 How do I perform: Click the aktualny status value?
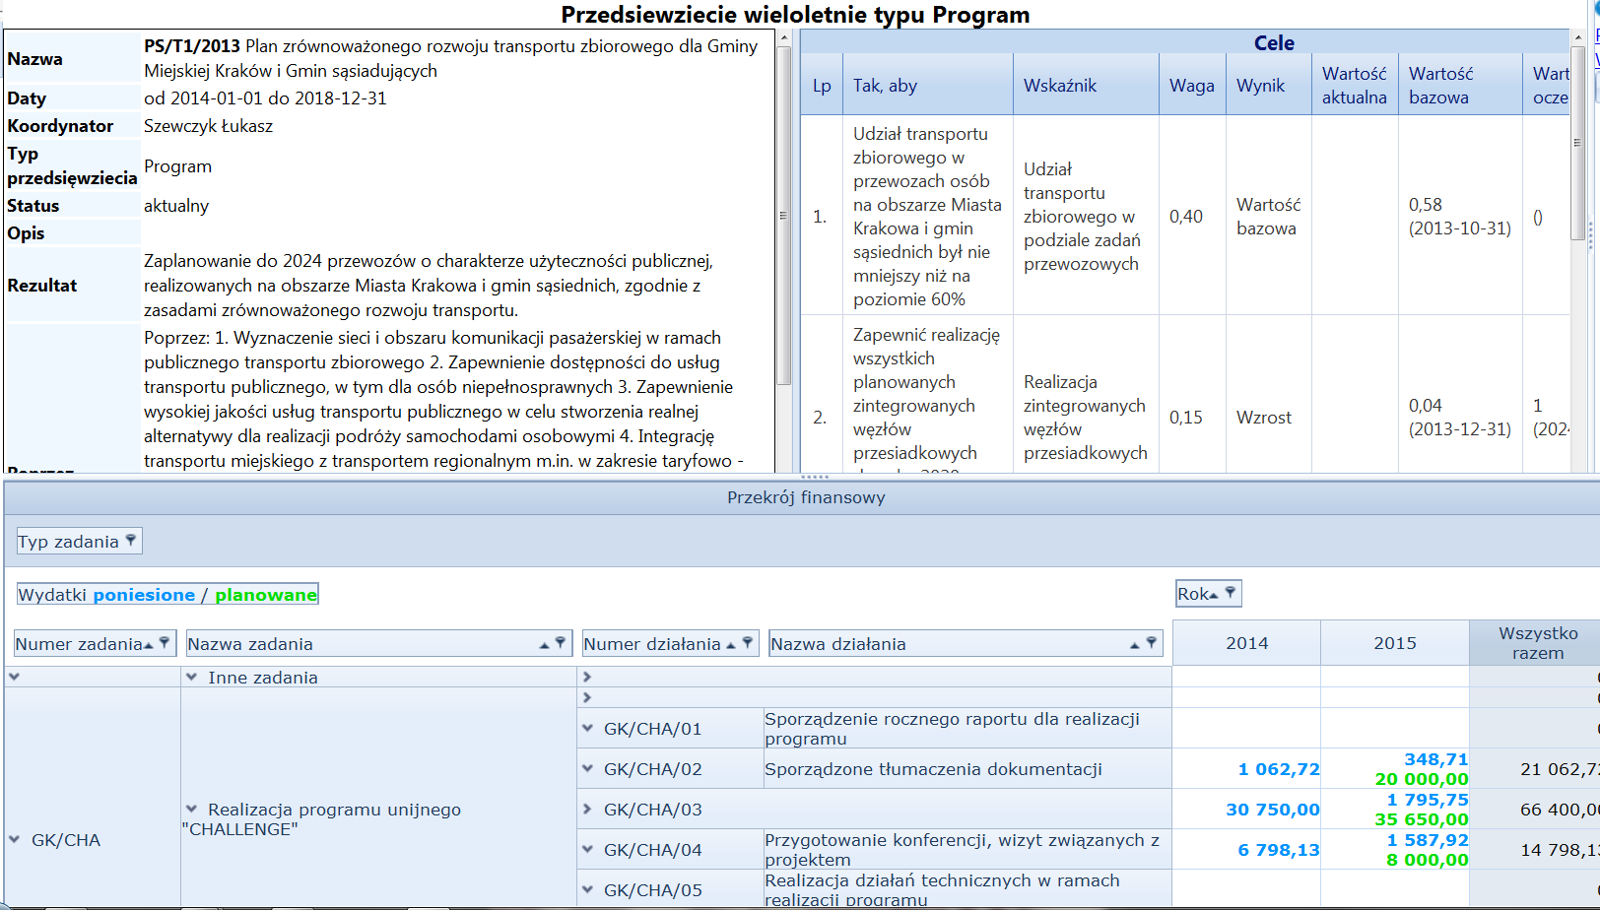[176, 206]
